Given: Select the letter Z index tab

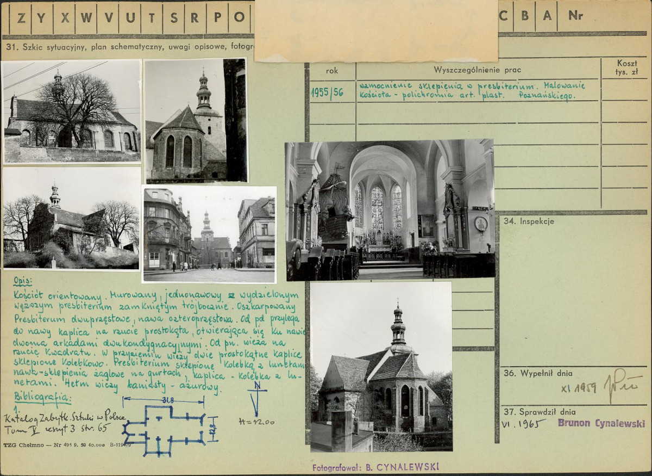Looking at the screenshot, I should (21, 16).
